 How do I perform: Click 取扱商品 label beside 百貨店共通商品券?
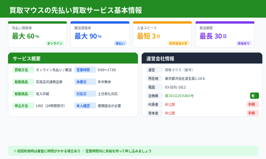coord(23,82)
